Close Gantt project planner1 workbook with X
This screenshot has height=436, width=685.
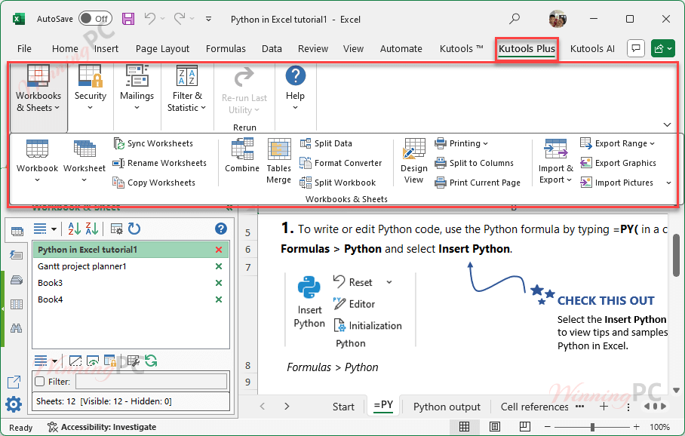tap(219, 266)
